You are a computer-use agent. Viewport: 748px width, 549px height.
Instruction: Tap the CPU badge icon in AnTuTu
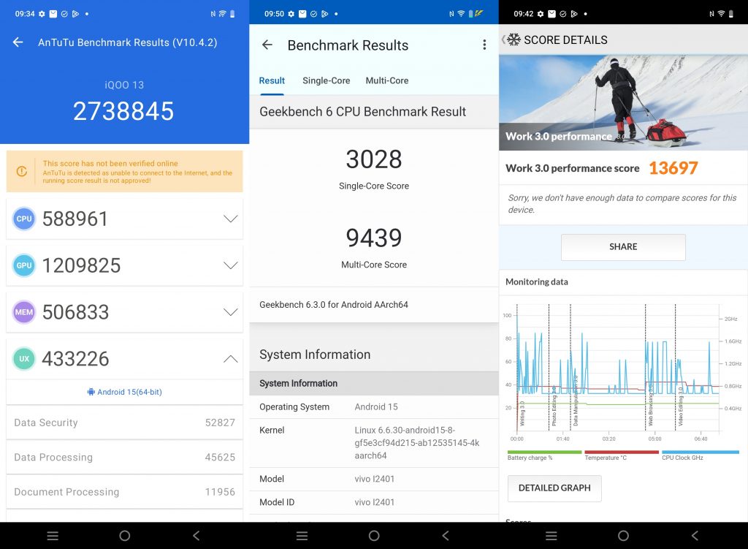[x=24, y=219]
